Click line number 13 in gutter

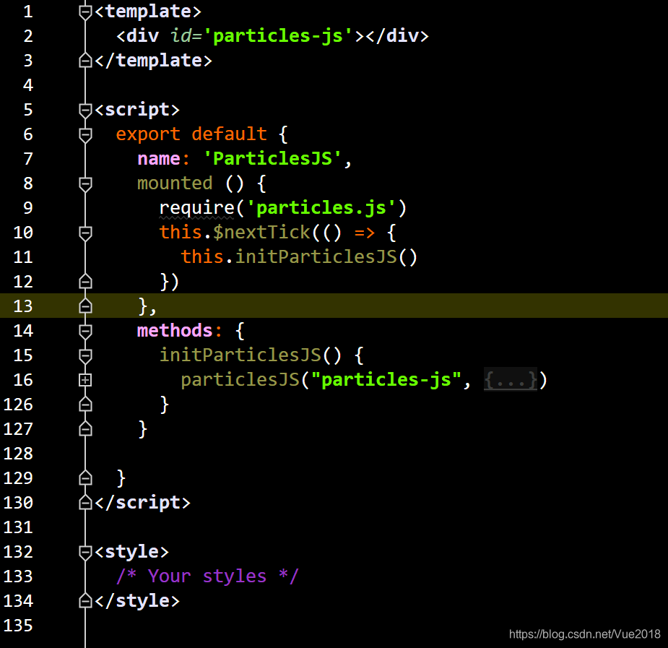pyautogui.click(x=23, y=306)
